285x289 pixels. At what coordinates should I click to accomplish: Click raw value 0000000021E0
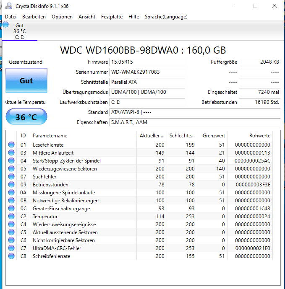pyautogui.click(x=253, y=248)
